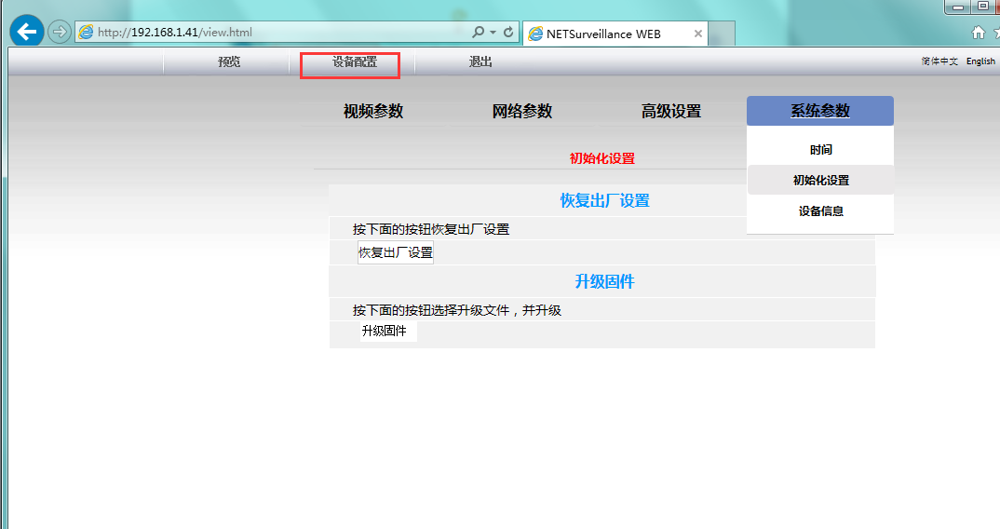Open a new blank browser tab
This screenshot has width=1000, height=529.
722,34
